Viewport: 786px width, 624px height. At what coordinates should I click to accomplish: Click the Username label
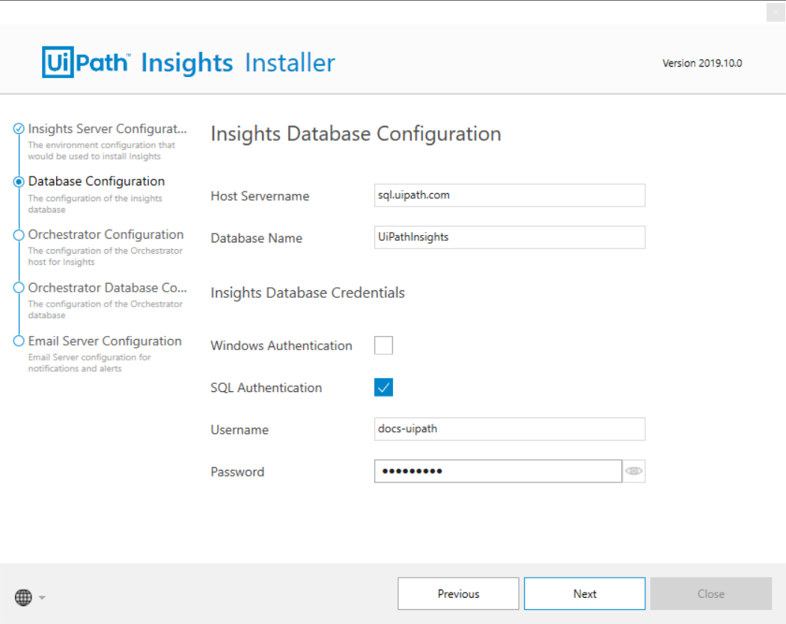(x=240, y=430)
